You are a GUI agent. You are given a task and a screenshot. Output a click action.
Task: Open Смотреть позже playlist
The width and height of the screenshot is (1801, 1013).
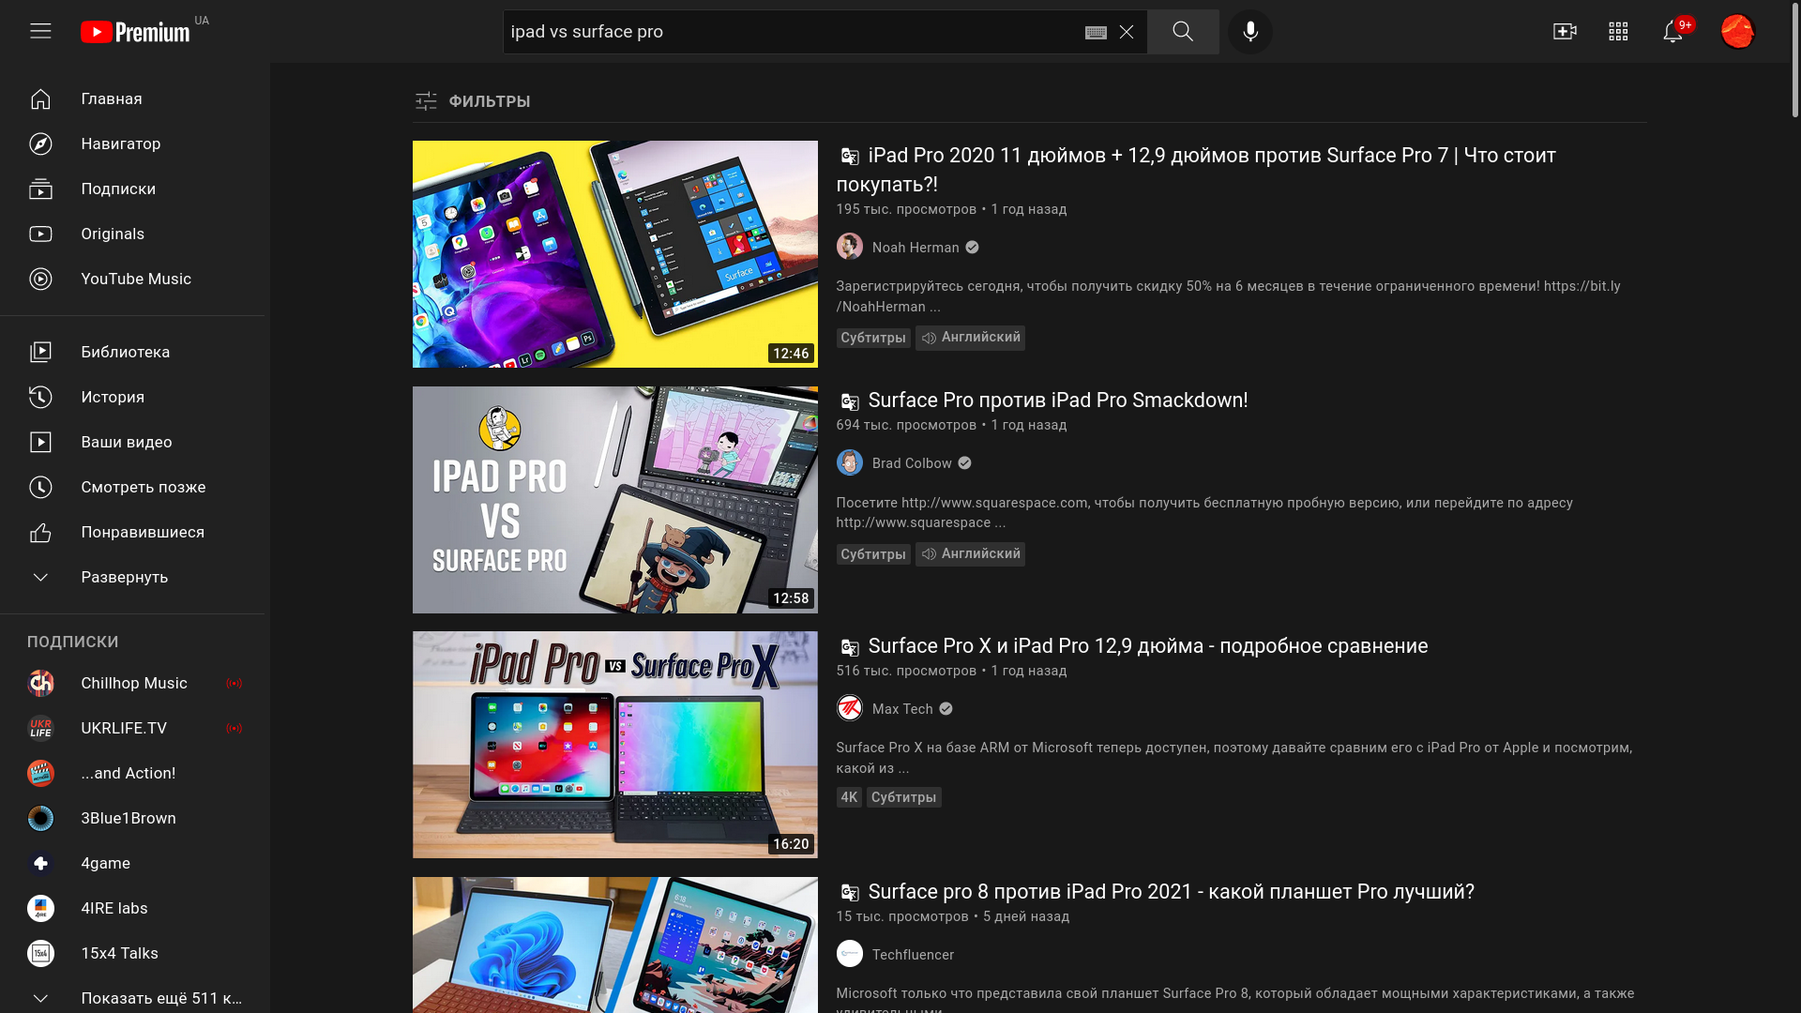tap(132, 487)
